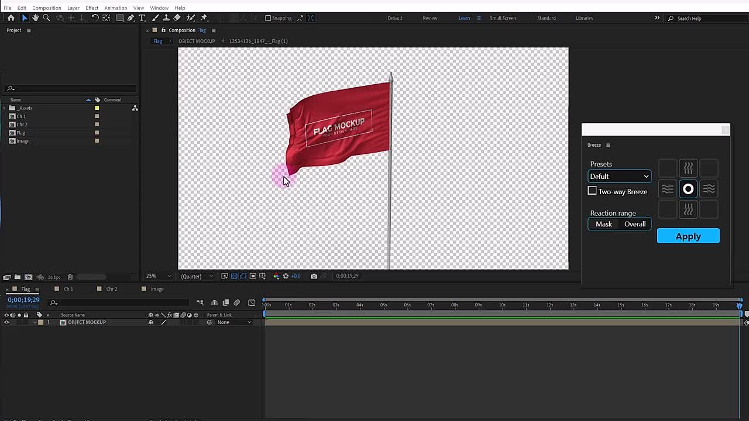Open the Presets dropdown showing Defult
This screenshot has height=421, width=749.
(619, 176)
